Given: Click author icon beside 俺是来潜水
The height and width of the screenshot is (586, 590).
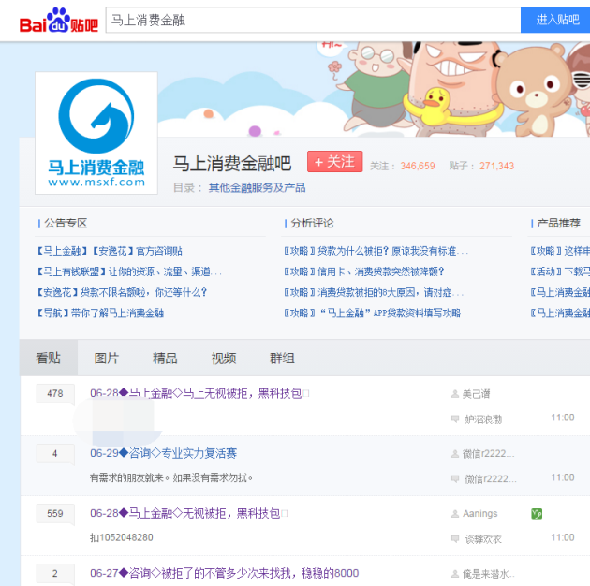Looking at the screenshot, I should [455, 574].
